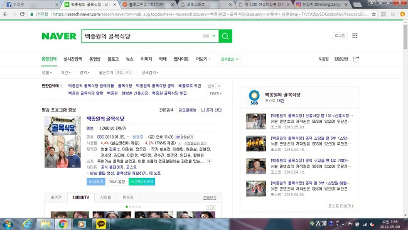Select the 이미지 tab
408x230 pixels.
click(146, 59)
